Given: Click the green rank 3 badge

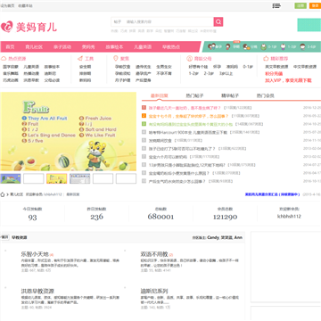Looking at the screenshot, I should [x=144, y=124].
